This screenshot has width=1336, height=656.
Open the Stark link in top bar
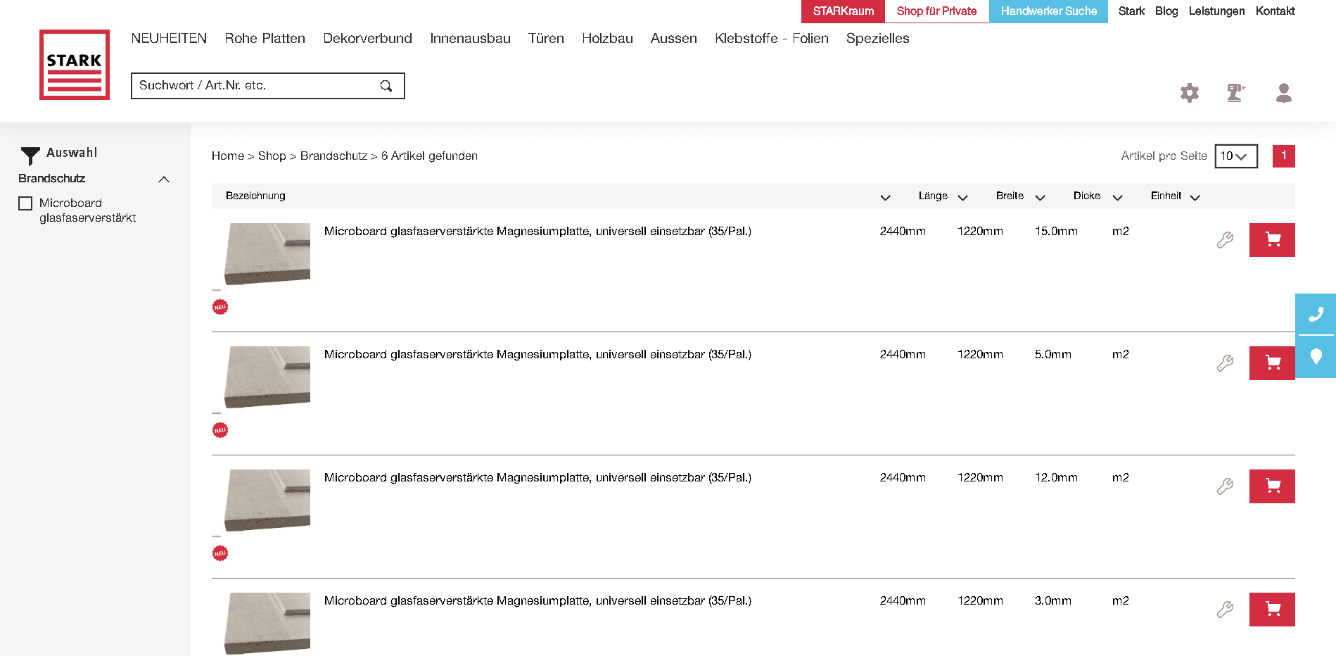pyautogui.click(x=1131, y=11)
